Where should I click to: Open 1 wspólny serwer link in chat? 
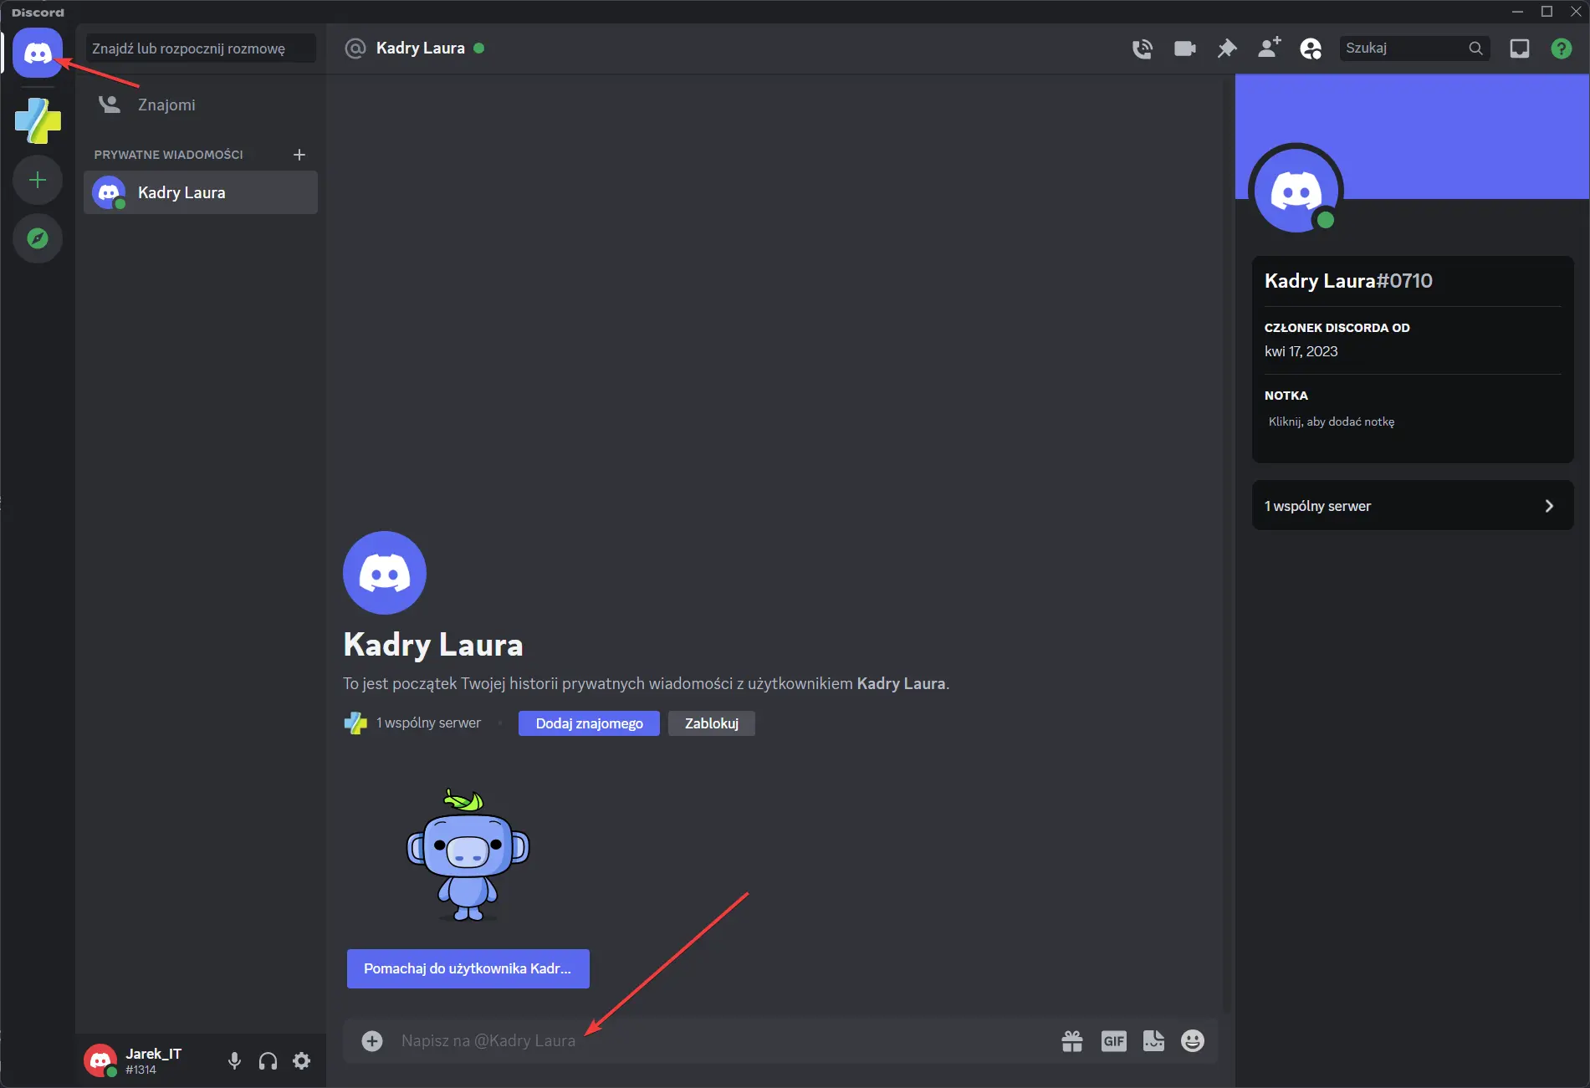coord(413,723)
